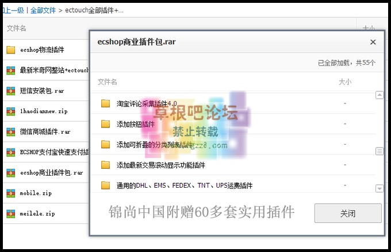
Task: Click folder icon for 淘宝评论采集插件4.0
Action: (x=105, y=103)
